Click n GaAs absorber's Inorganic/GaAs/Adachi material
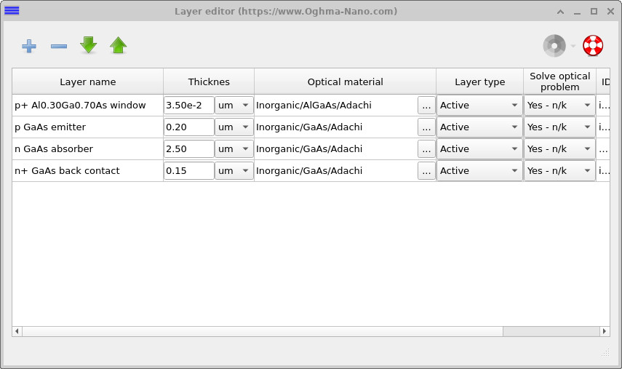The image size is (622, 369). pyautogui.click(x=309, y=148)
